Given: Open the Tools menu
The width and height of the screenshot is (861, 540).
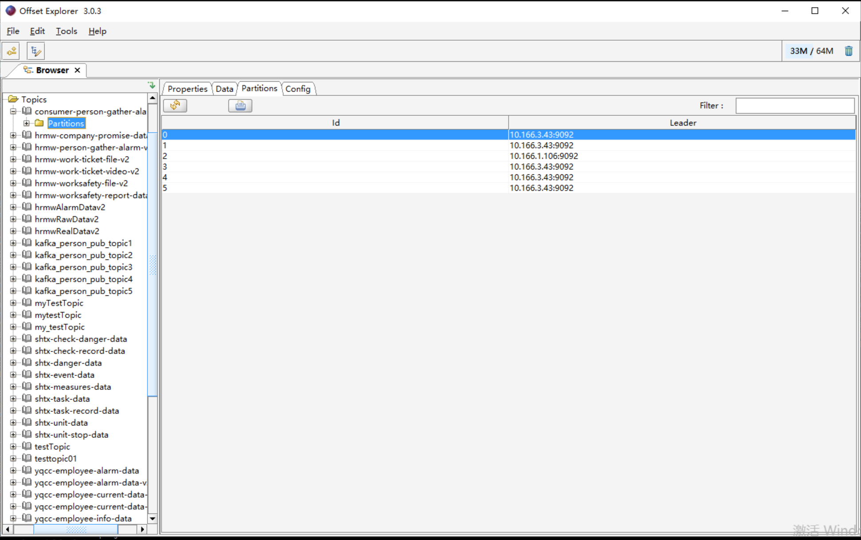Looking at the screenshot, I should click(67, 31).
